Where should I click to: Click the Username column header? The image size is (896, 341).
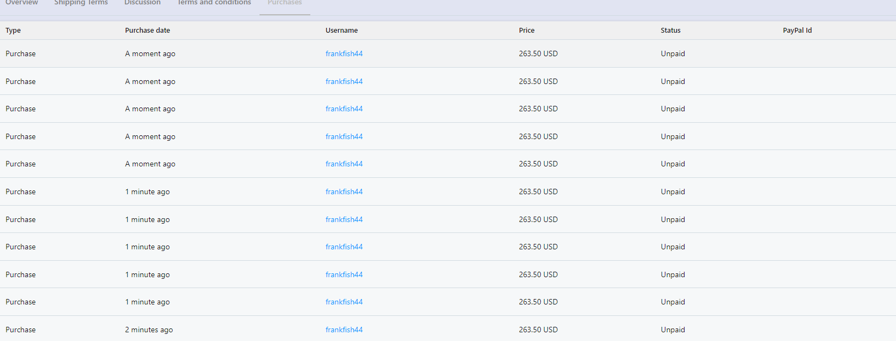point(341,31)
